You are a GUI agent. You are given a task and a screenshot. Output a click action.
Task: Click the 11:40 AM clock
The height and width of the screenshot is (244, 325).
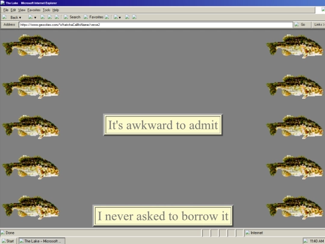point(317,241)
